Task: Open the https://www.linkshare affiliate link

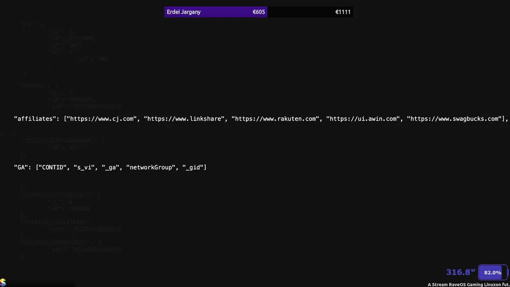Action: coord(185,119)
